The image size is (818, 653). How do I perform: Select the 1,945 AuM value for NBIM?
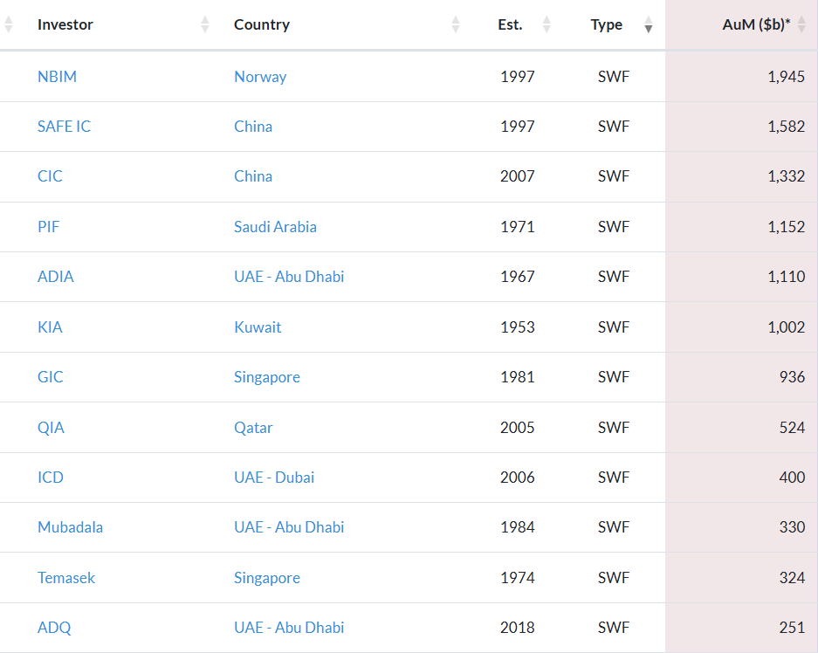pyautogui.click(x=787, y=77)
